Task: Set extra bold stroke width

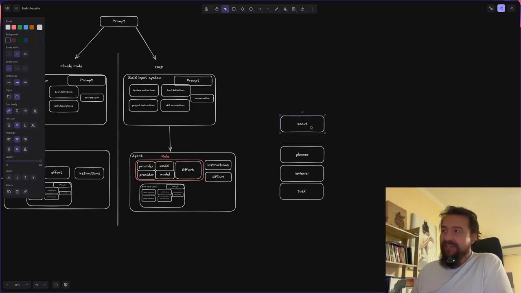Action: pyautogui.click(x=25, y=54)
